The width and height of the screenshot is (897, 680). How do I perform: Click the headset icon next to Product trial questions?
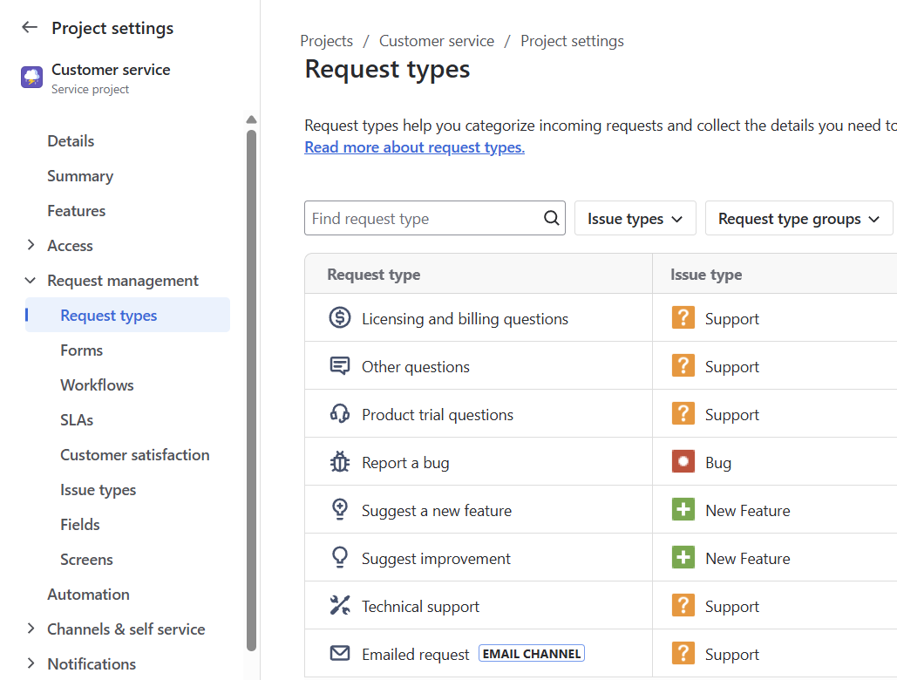(340, 413)
